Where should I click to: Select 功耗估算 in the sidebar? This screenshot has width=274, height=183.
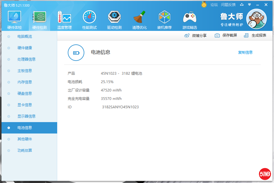25,151
